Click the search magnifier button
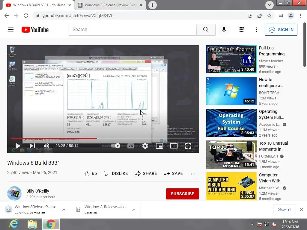The image size is (307, 230). tap(206, 30)
